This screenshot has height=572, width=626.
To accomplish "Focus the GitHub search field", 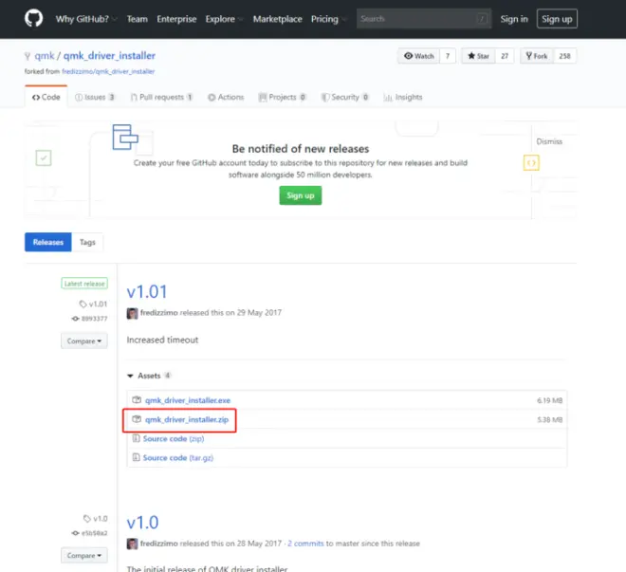I will click(x=424, y=19).
